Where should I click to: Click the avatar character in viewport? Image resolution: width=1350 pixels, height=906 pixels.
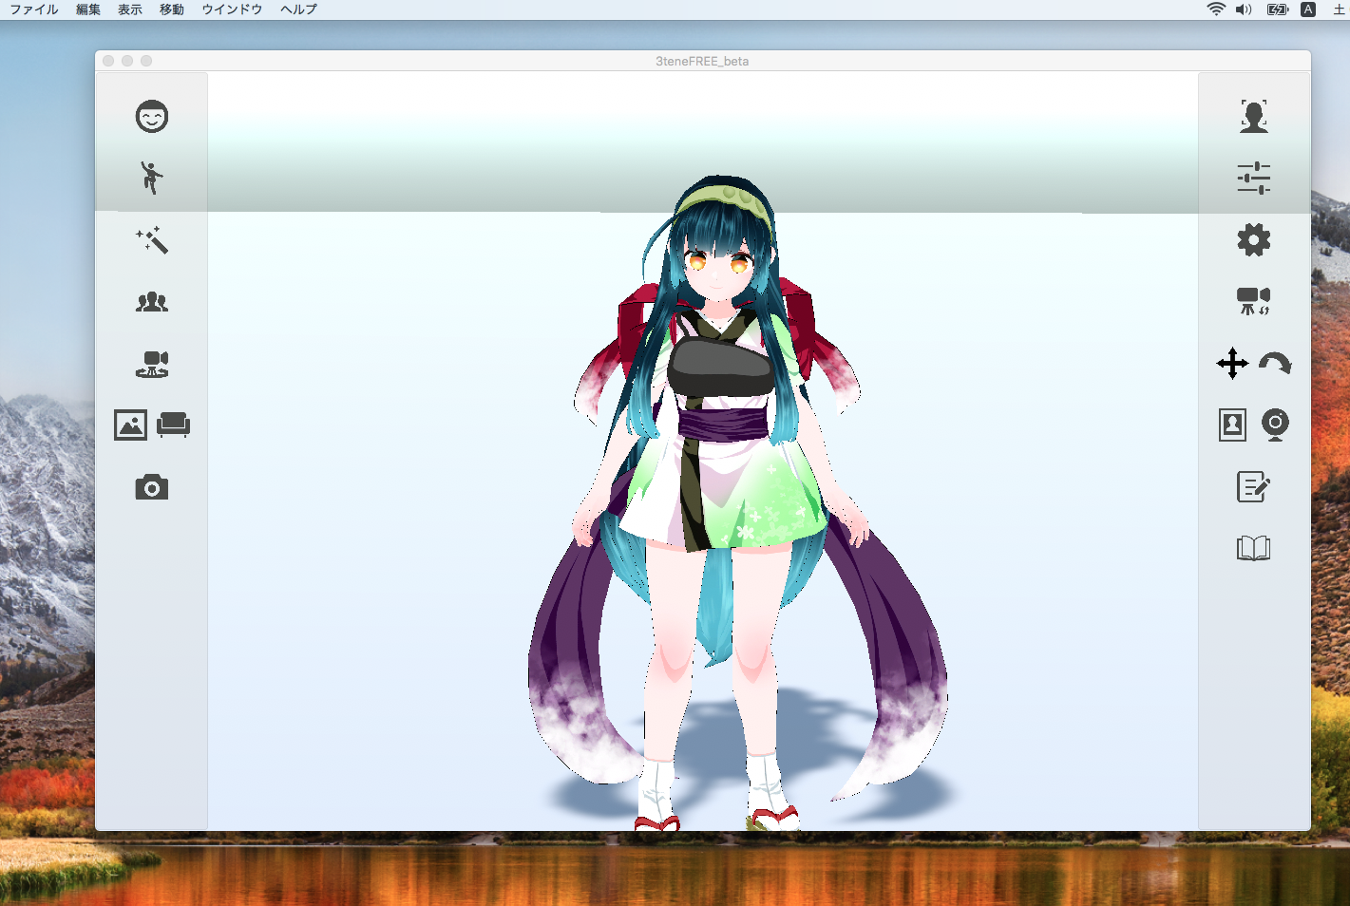pyautogui.click(x=736, y=503)
